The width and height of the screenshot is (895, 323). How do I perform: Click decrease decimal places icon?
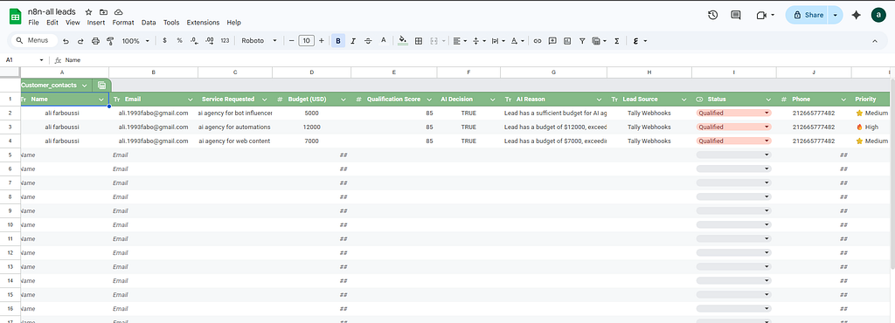(x=194, y=40)
